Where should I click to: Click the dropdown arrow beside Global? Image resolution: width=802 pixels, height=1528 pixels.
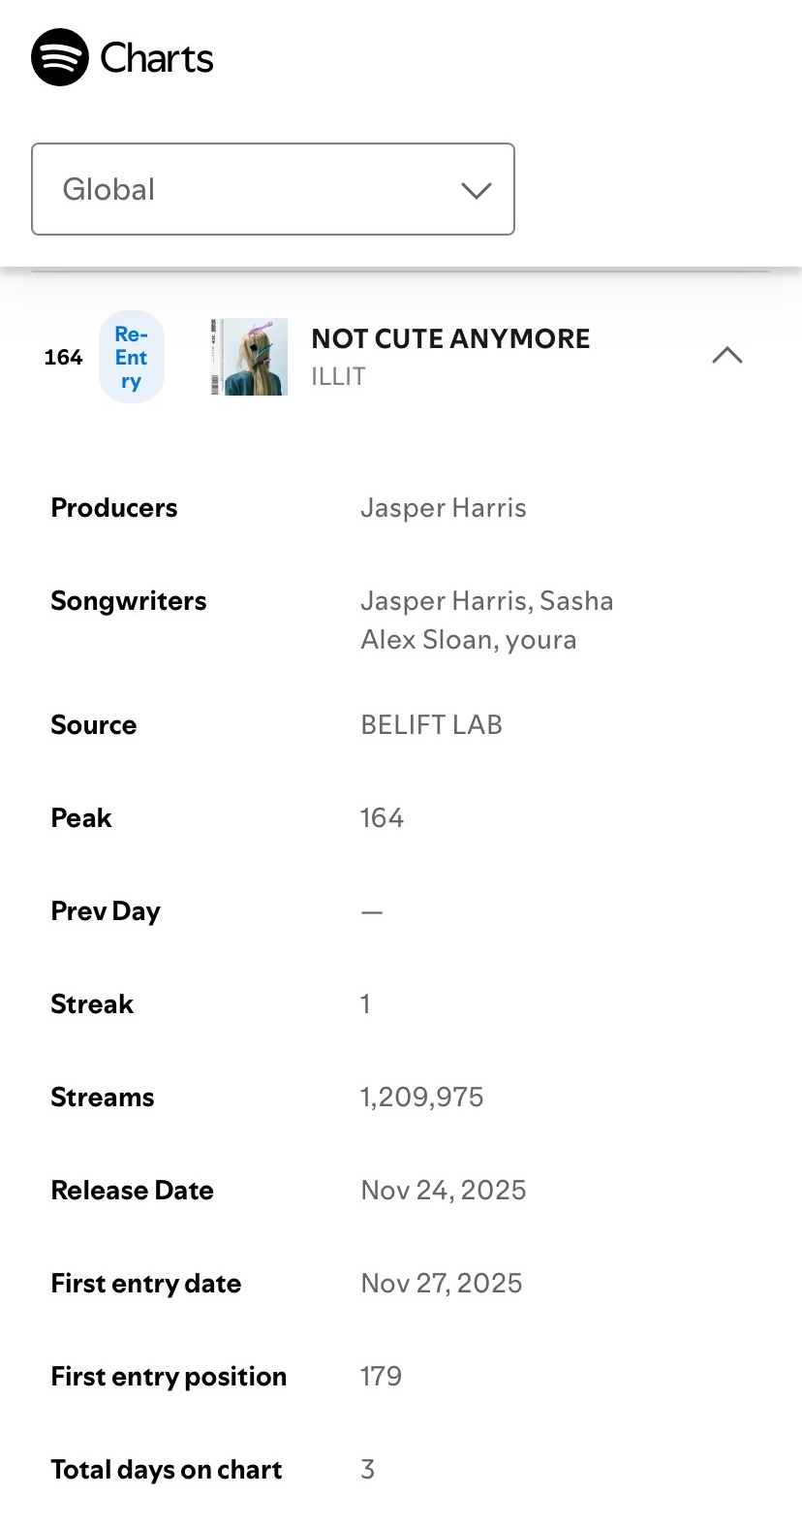(477, 190)
